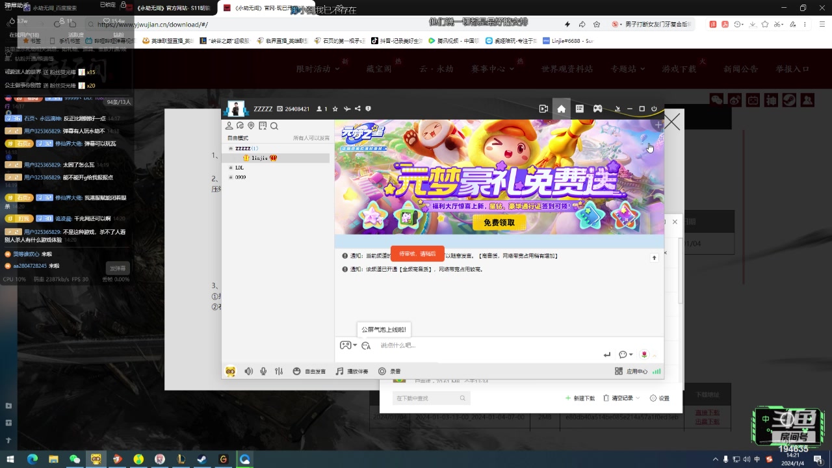Screen dimensions: 832x468
Task: Bookmark page with browser star icon
Action: click(597, 24)
